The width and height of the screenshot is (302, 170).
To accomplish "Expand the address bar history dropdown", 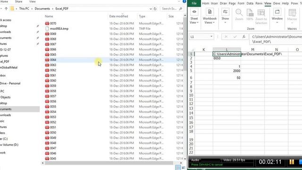I will [151, 8].
